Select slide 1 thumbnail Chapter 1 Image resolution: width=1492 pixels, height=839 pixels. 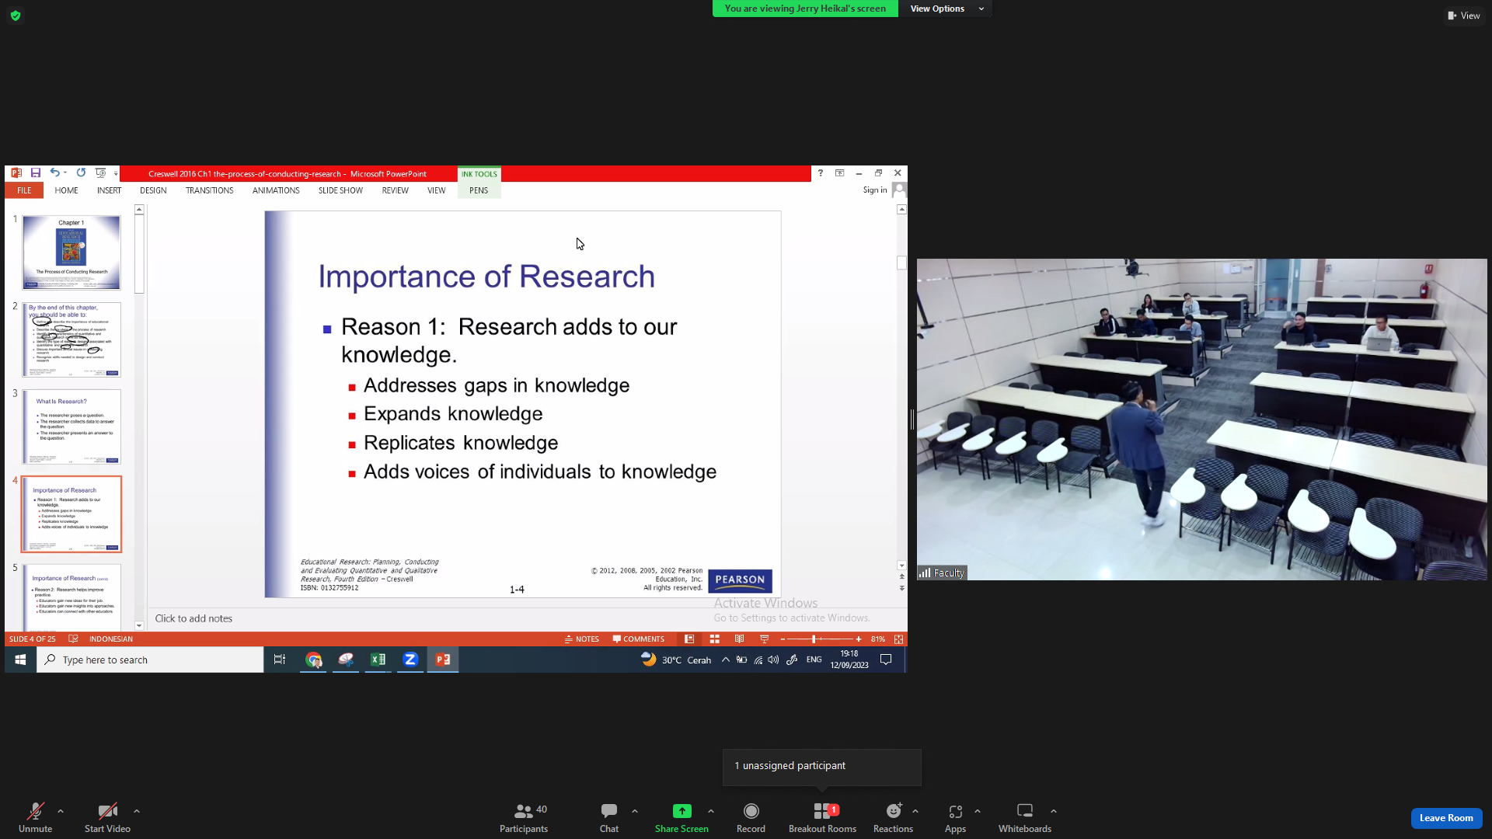71,252
